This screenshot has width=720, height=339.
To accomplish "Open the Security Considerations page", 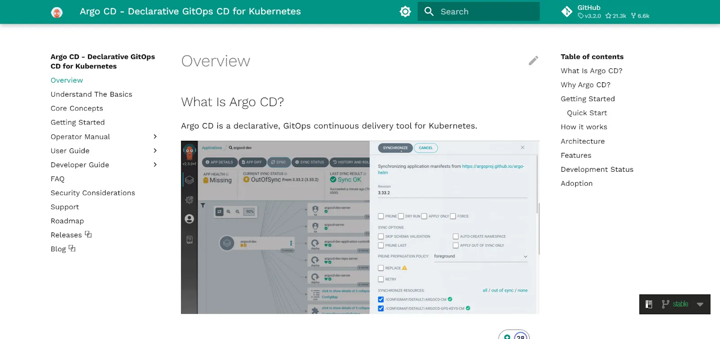I will (x=93, y=193).
